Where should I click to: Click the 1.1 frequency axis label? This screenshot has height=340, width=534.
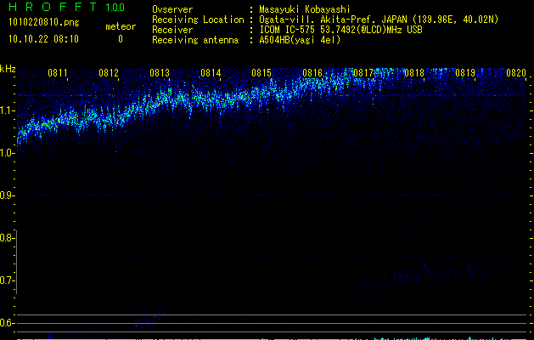(x=8, y=110)
